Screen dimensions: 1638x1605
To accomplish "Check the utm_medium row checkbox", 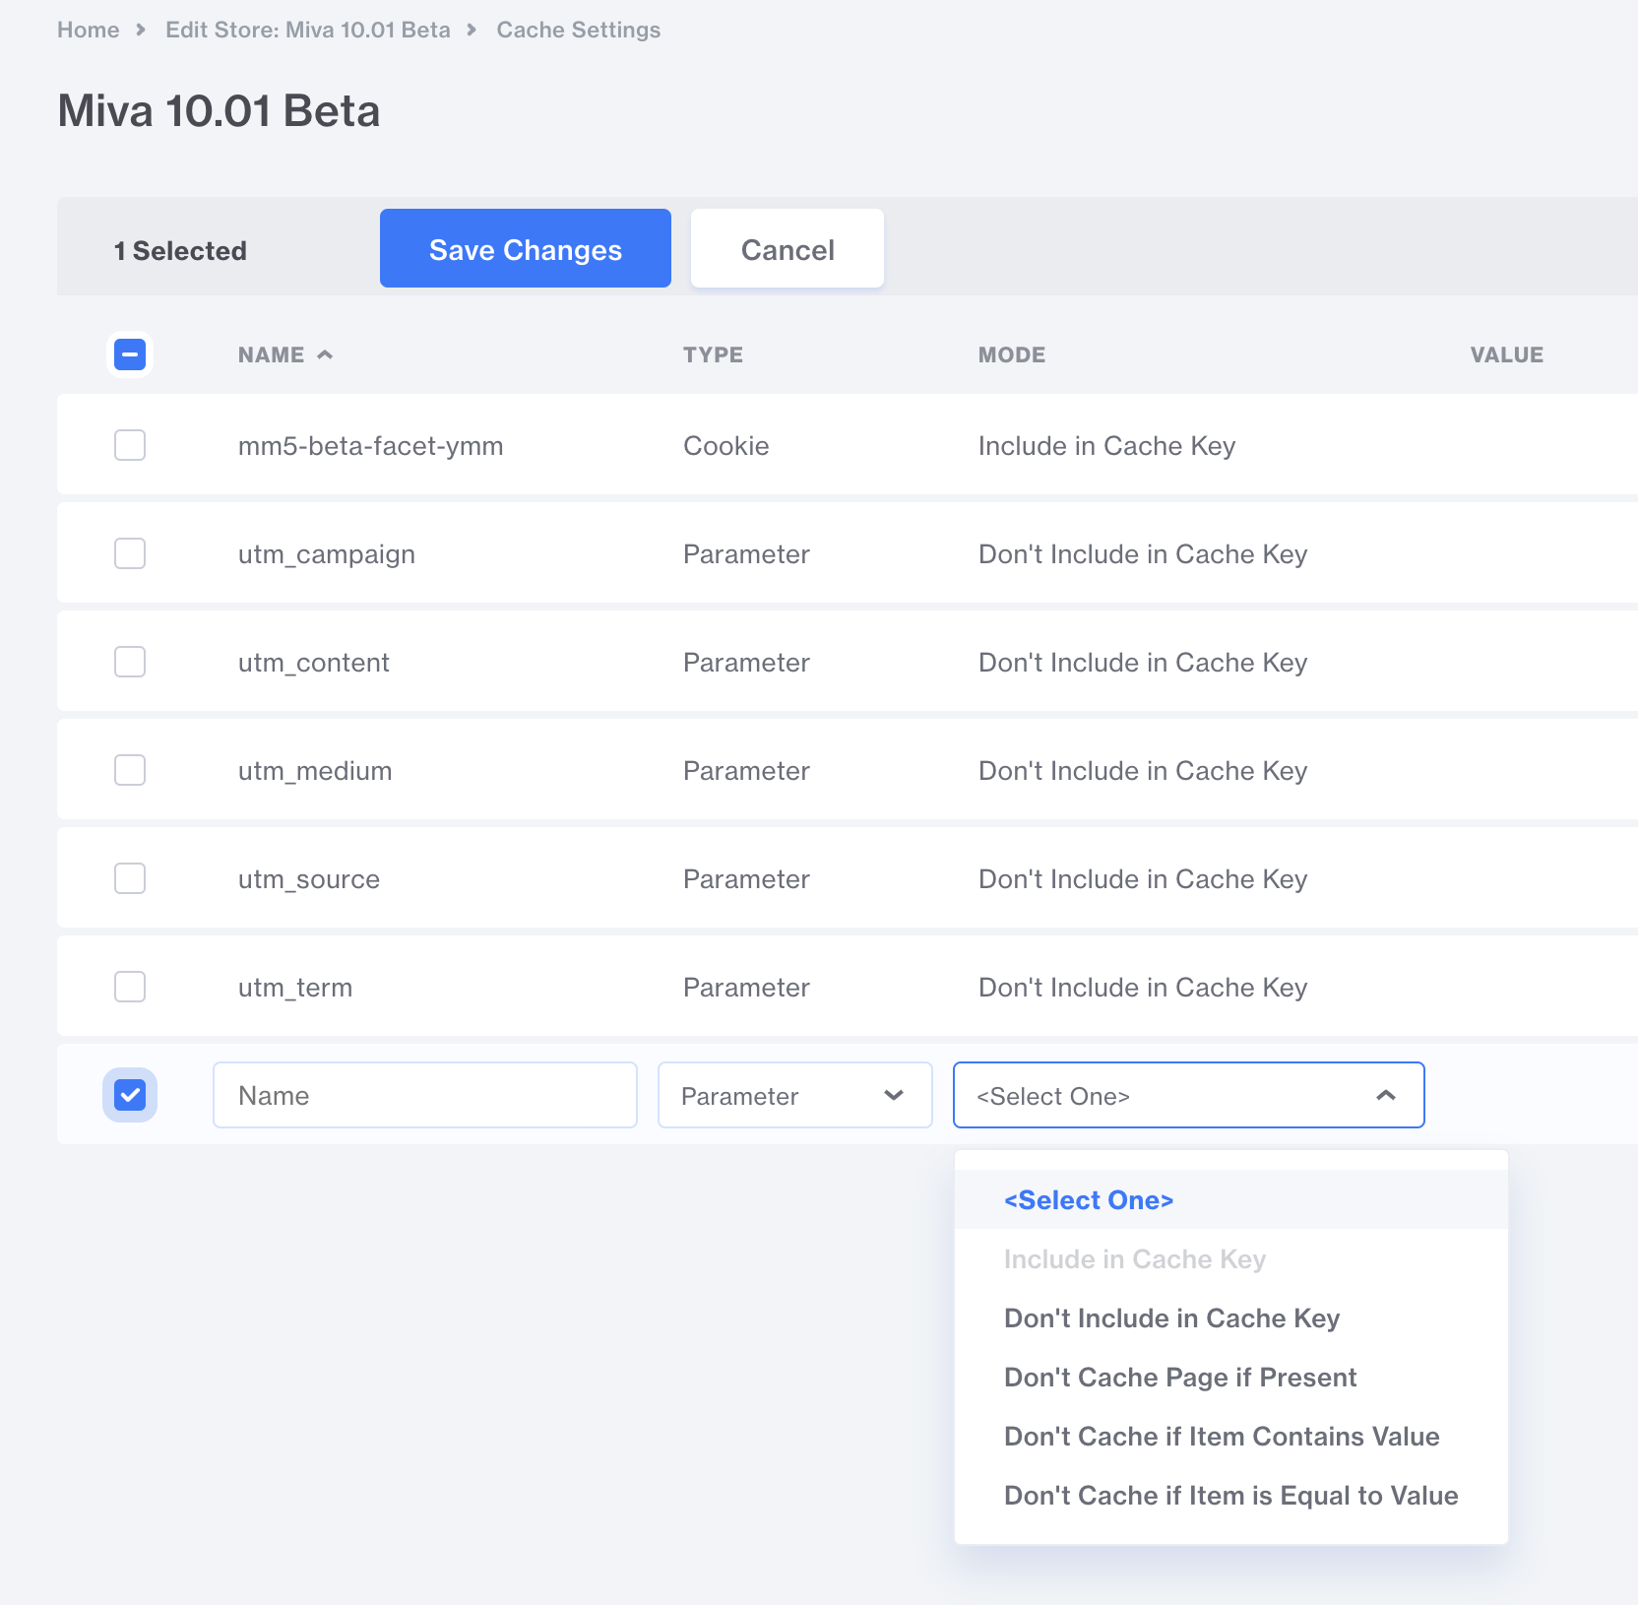I will click(x=130, y=770).
